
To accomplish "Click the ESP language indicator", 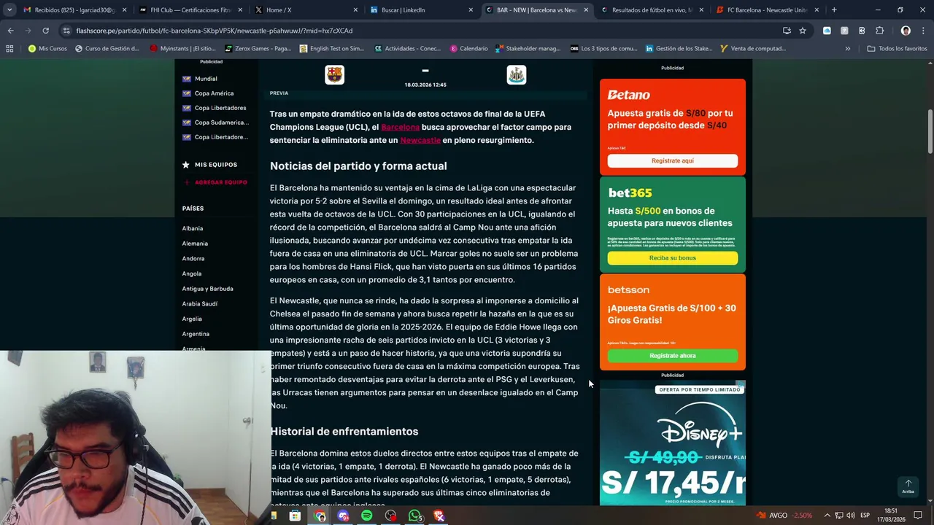I will click(x=866, y=516).
